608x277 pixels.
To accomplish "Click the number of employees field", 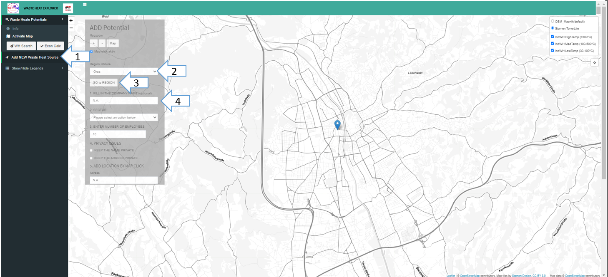I will (x=118, y=134).
